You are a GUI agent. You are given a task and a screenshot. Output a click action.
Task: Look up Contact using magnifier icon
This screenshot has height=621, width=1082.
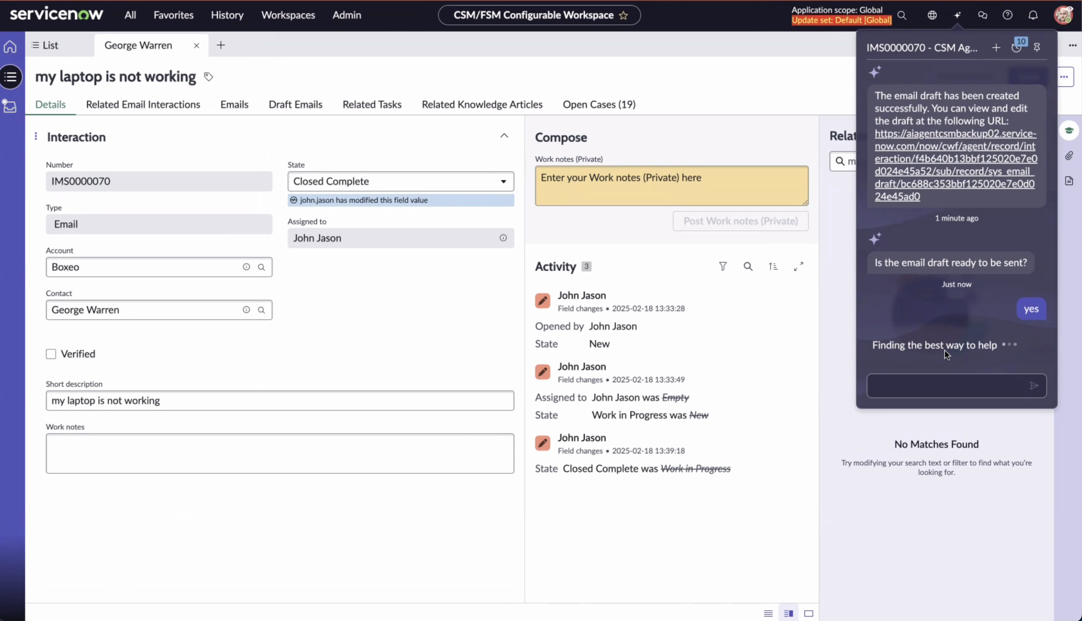261,310
